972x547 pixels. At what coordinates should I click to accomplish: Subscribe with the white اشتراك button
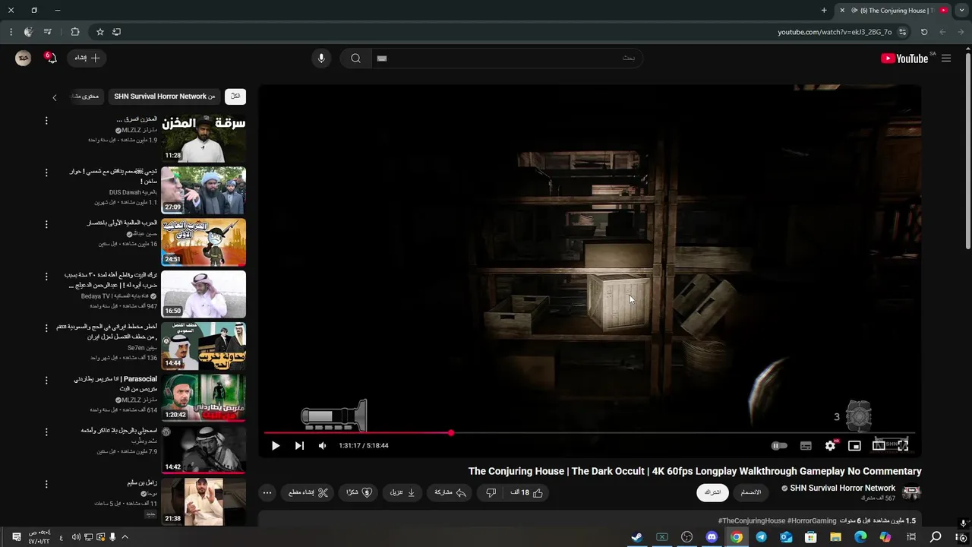(712, 492)
